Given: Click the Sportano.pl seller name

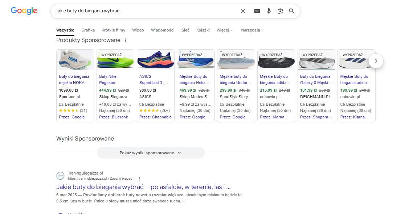Looking at the screenshot, I should pyautogui.click(x=69, y=97).
